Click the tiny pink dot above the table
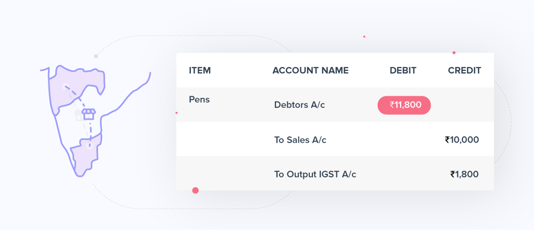 click(x=364, y=36)
